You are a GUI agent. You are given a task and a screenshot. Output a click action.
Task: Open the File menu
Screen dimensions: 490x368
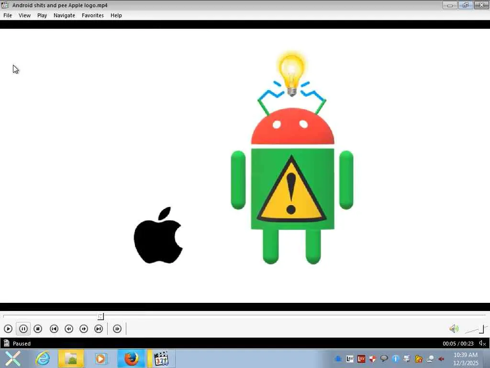(x=8, y=15)
